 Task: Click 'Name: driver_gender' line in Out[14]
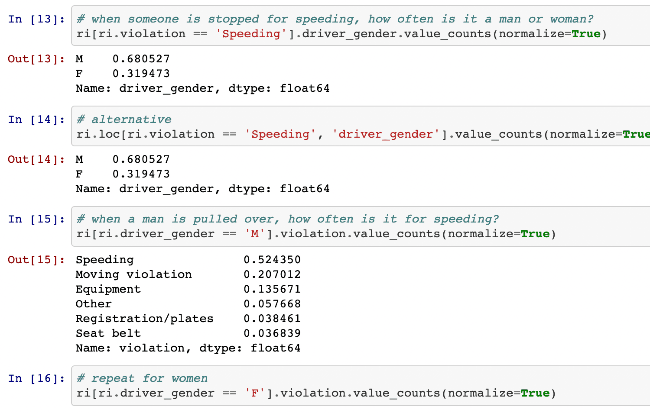pos(203,189)
